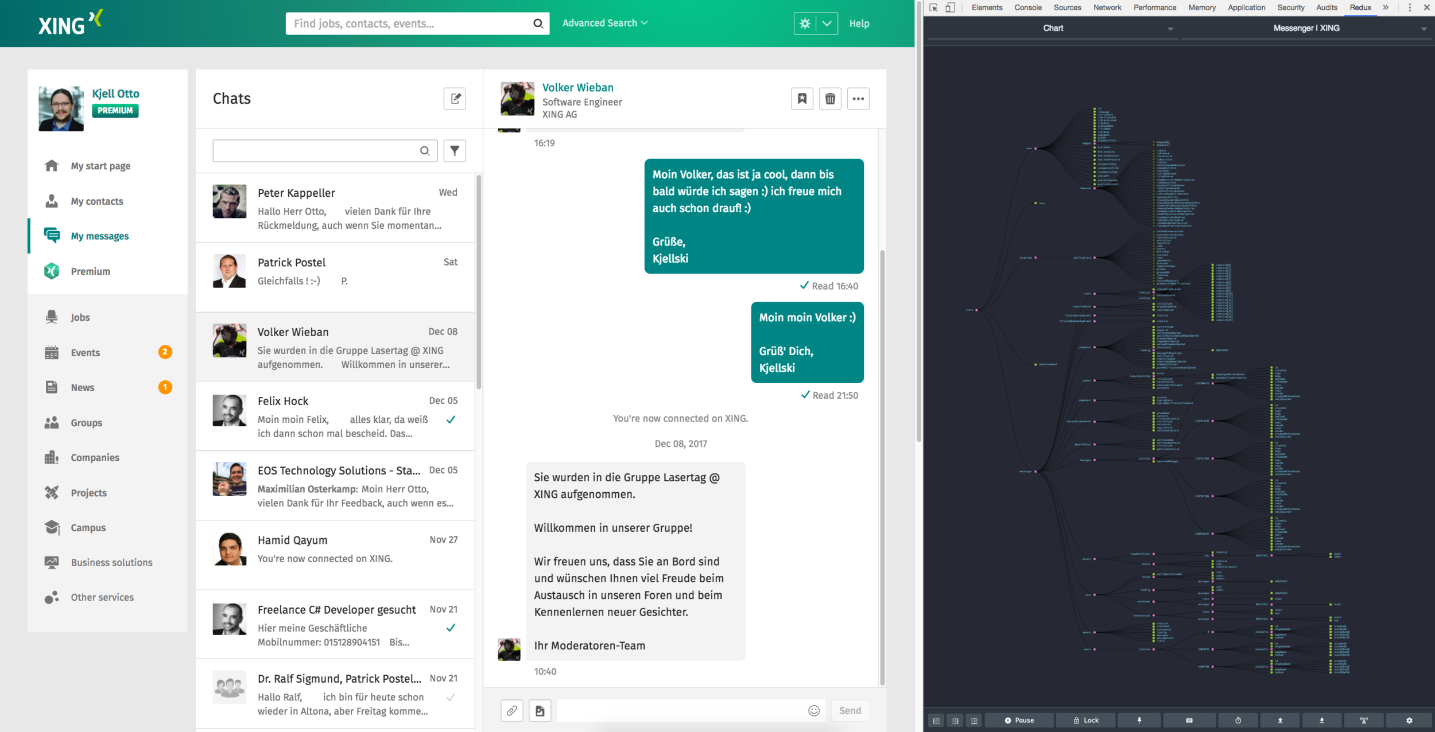The width and height of the screenshot is (1435, 732).
Task: Open the Chart monitor dropdown
Action: [x=1053, y=28]
